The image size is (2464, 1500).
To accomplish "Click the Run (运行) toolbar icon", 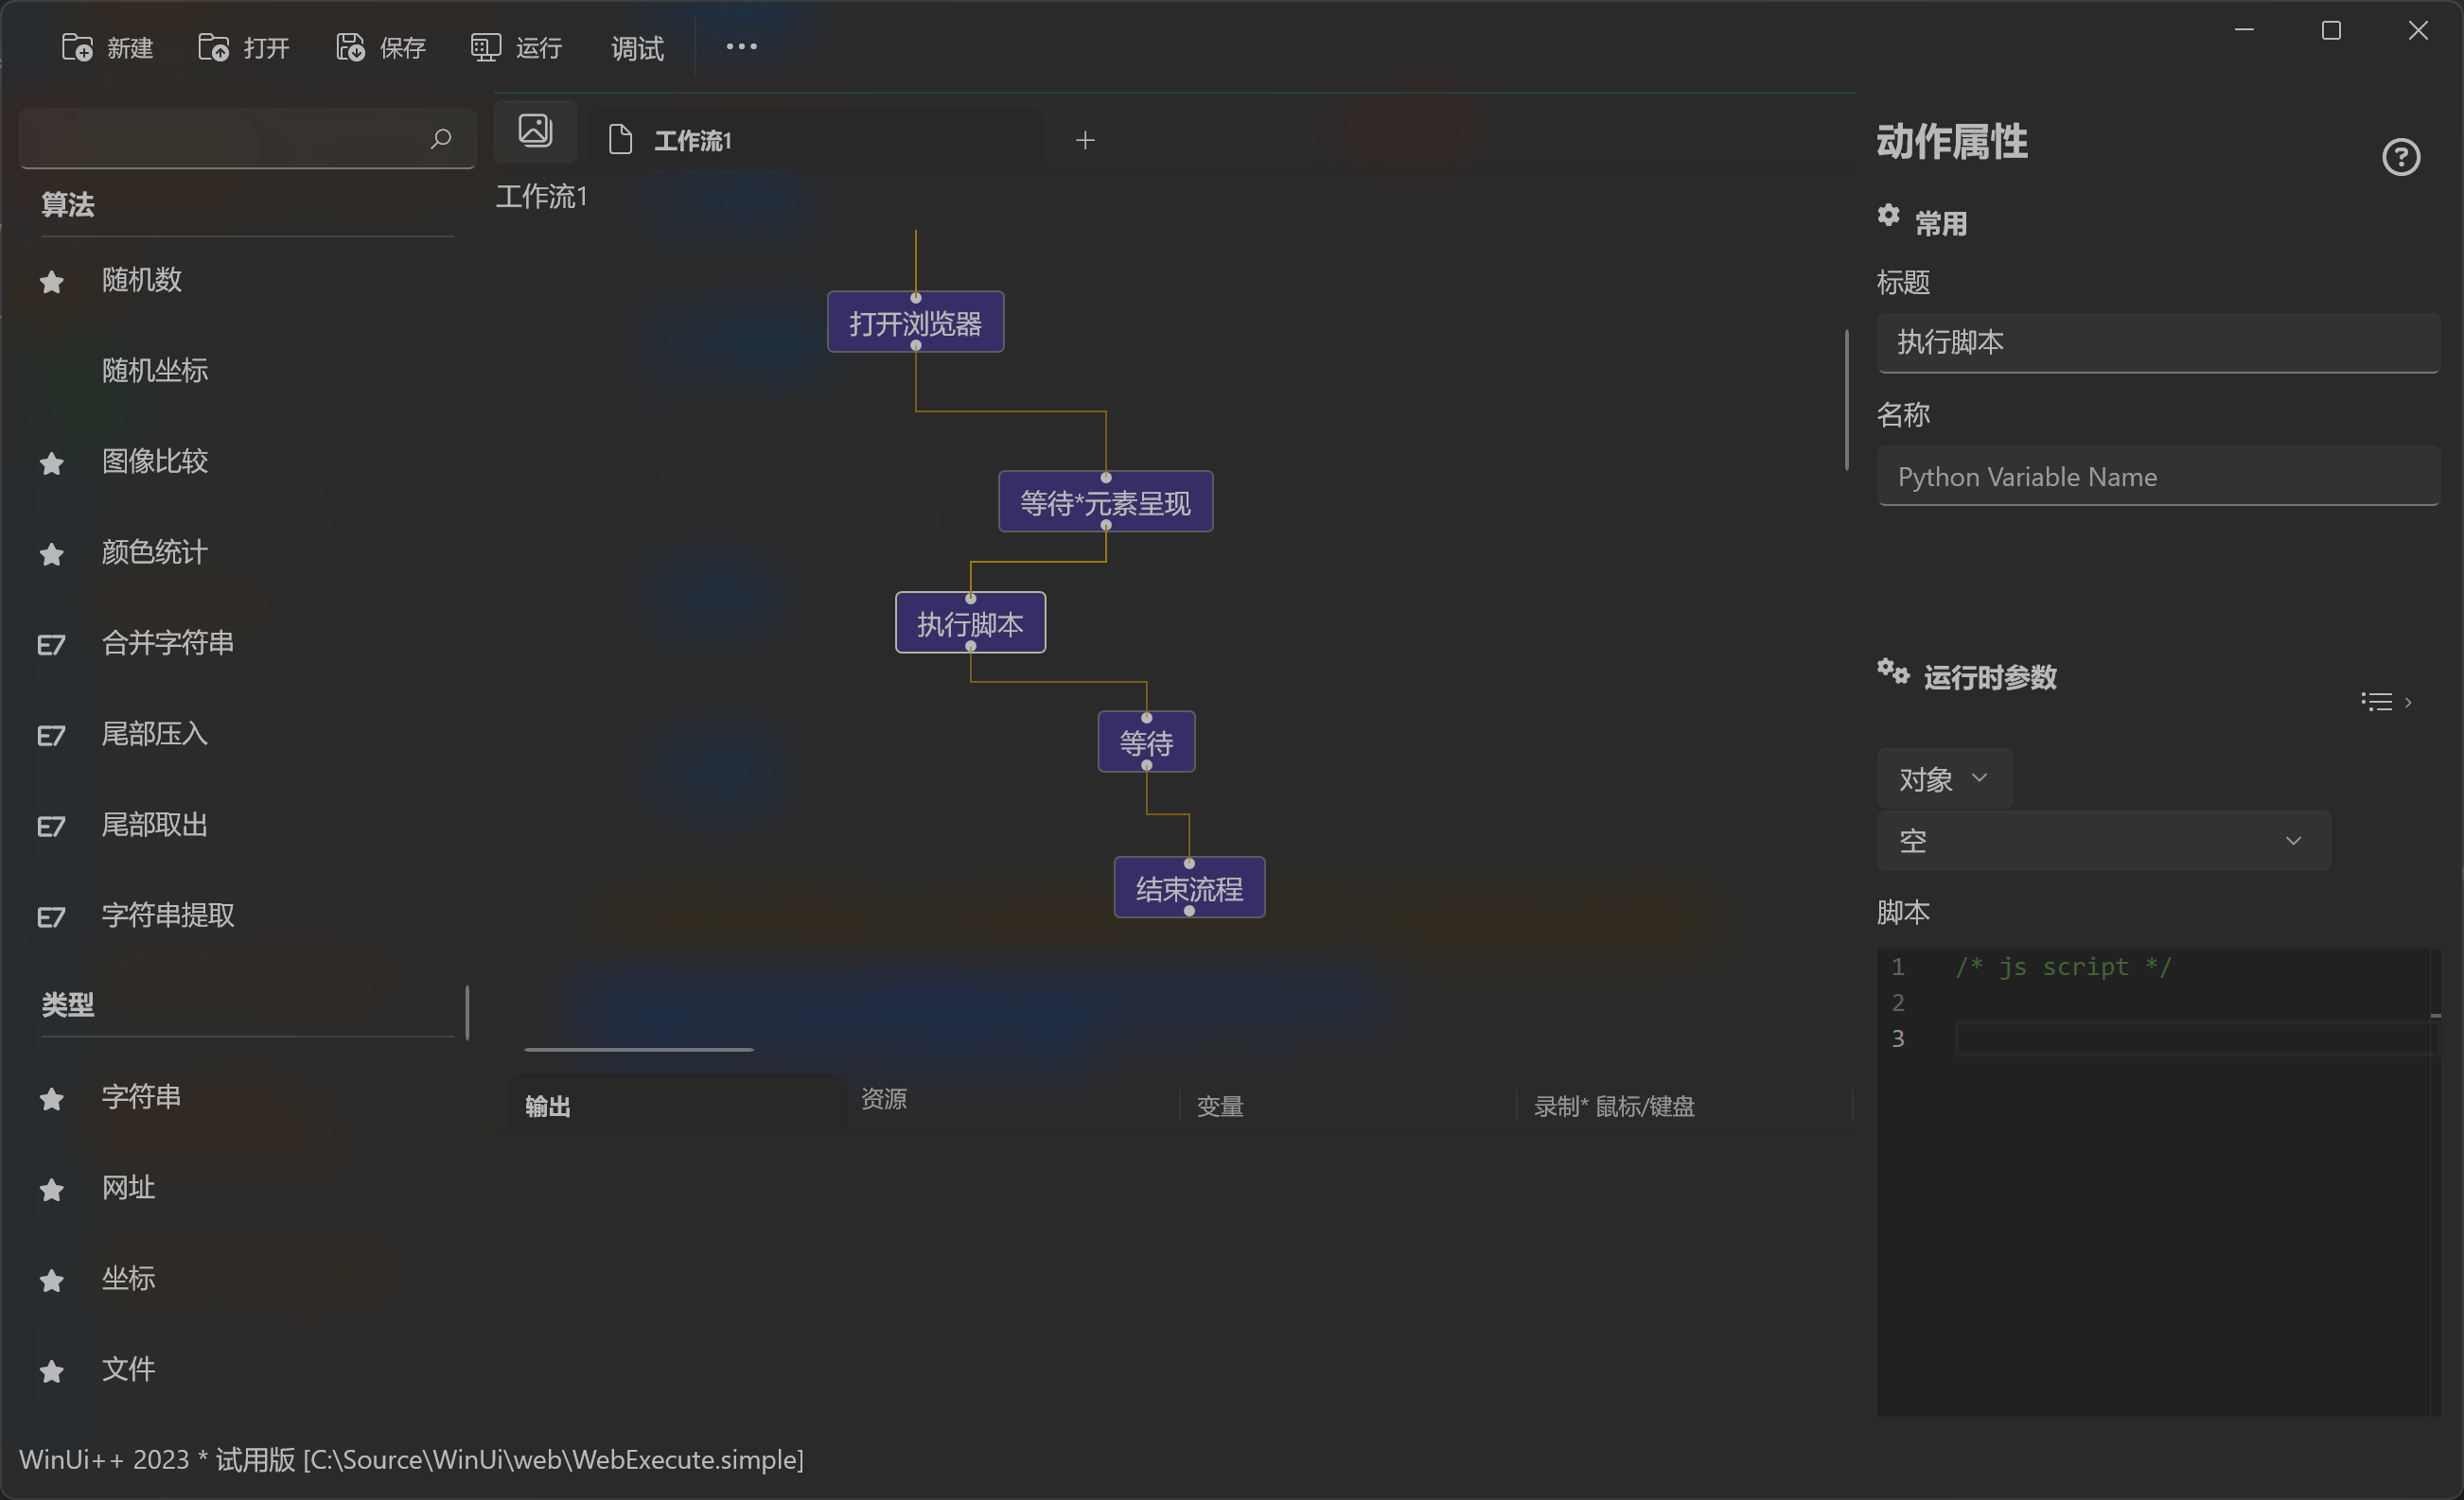I will coord(486,47).
